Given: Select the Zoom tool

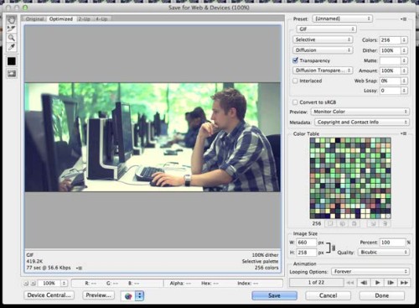Looking at the screenshot, I should 12,38.
